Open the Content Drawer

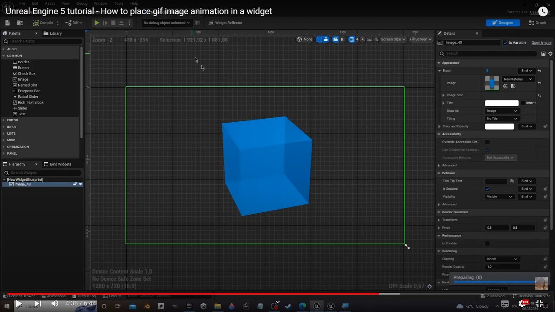tap(19, 296)
